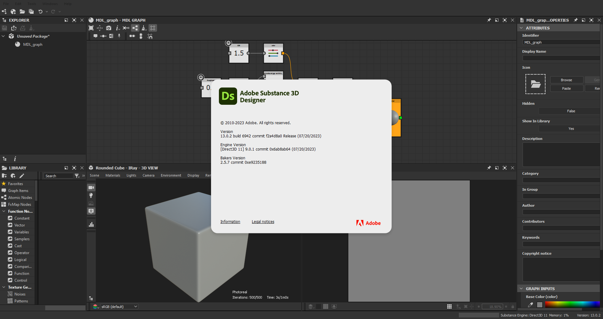
Task: Click the histogram icon in 3D view sidebar
Action: coord(91,225)
